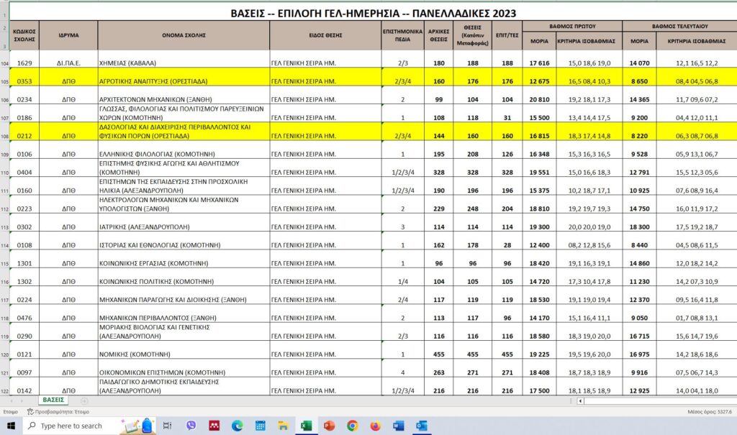The image size is (737, 435).
Task: Launch Viber from the taskbar
Action: [x=191, y=426]
